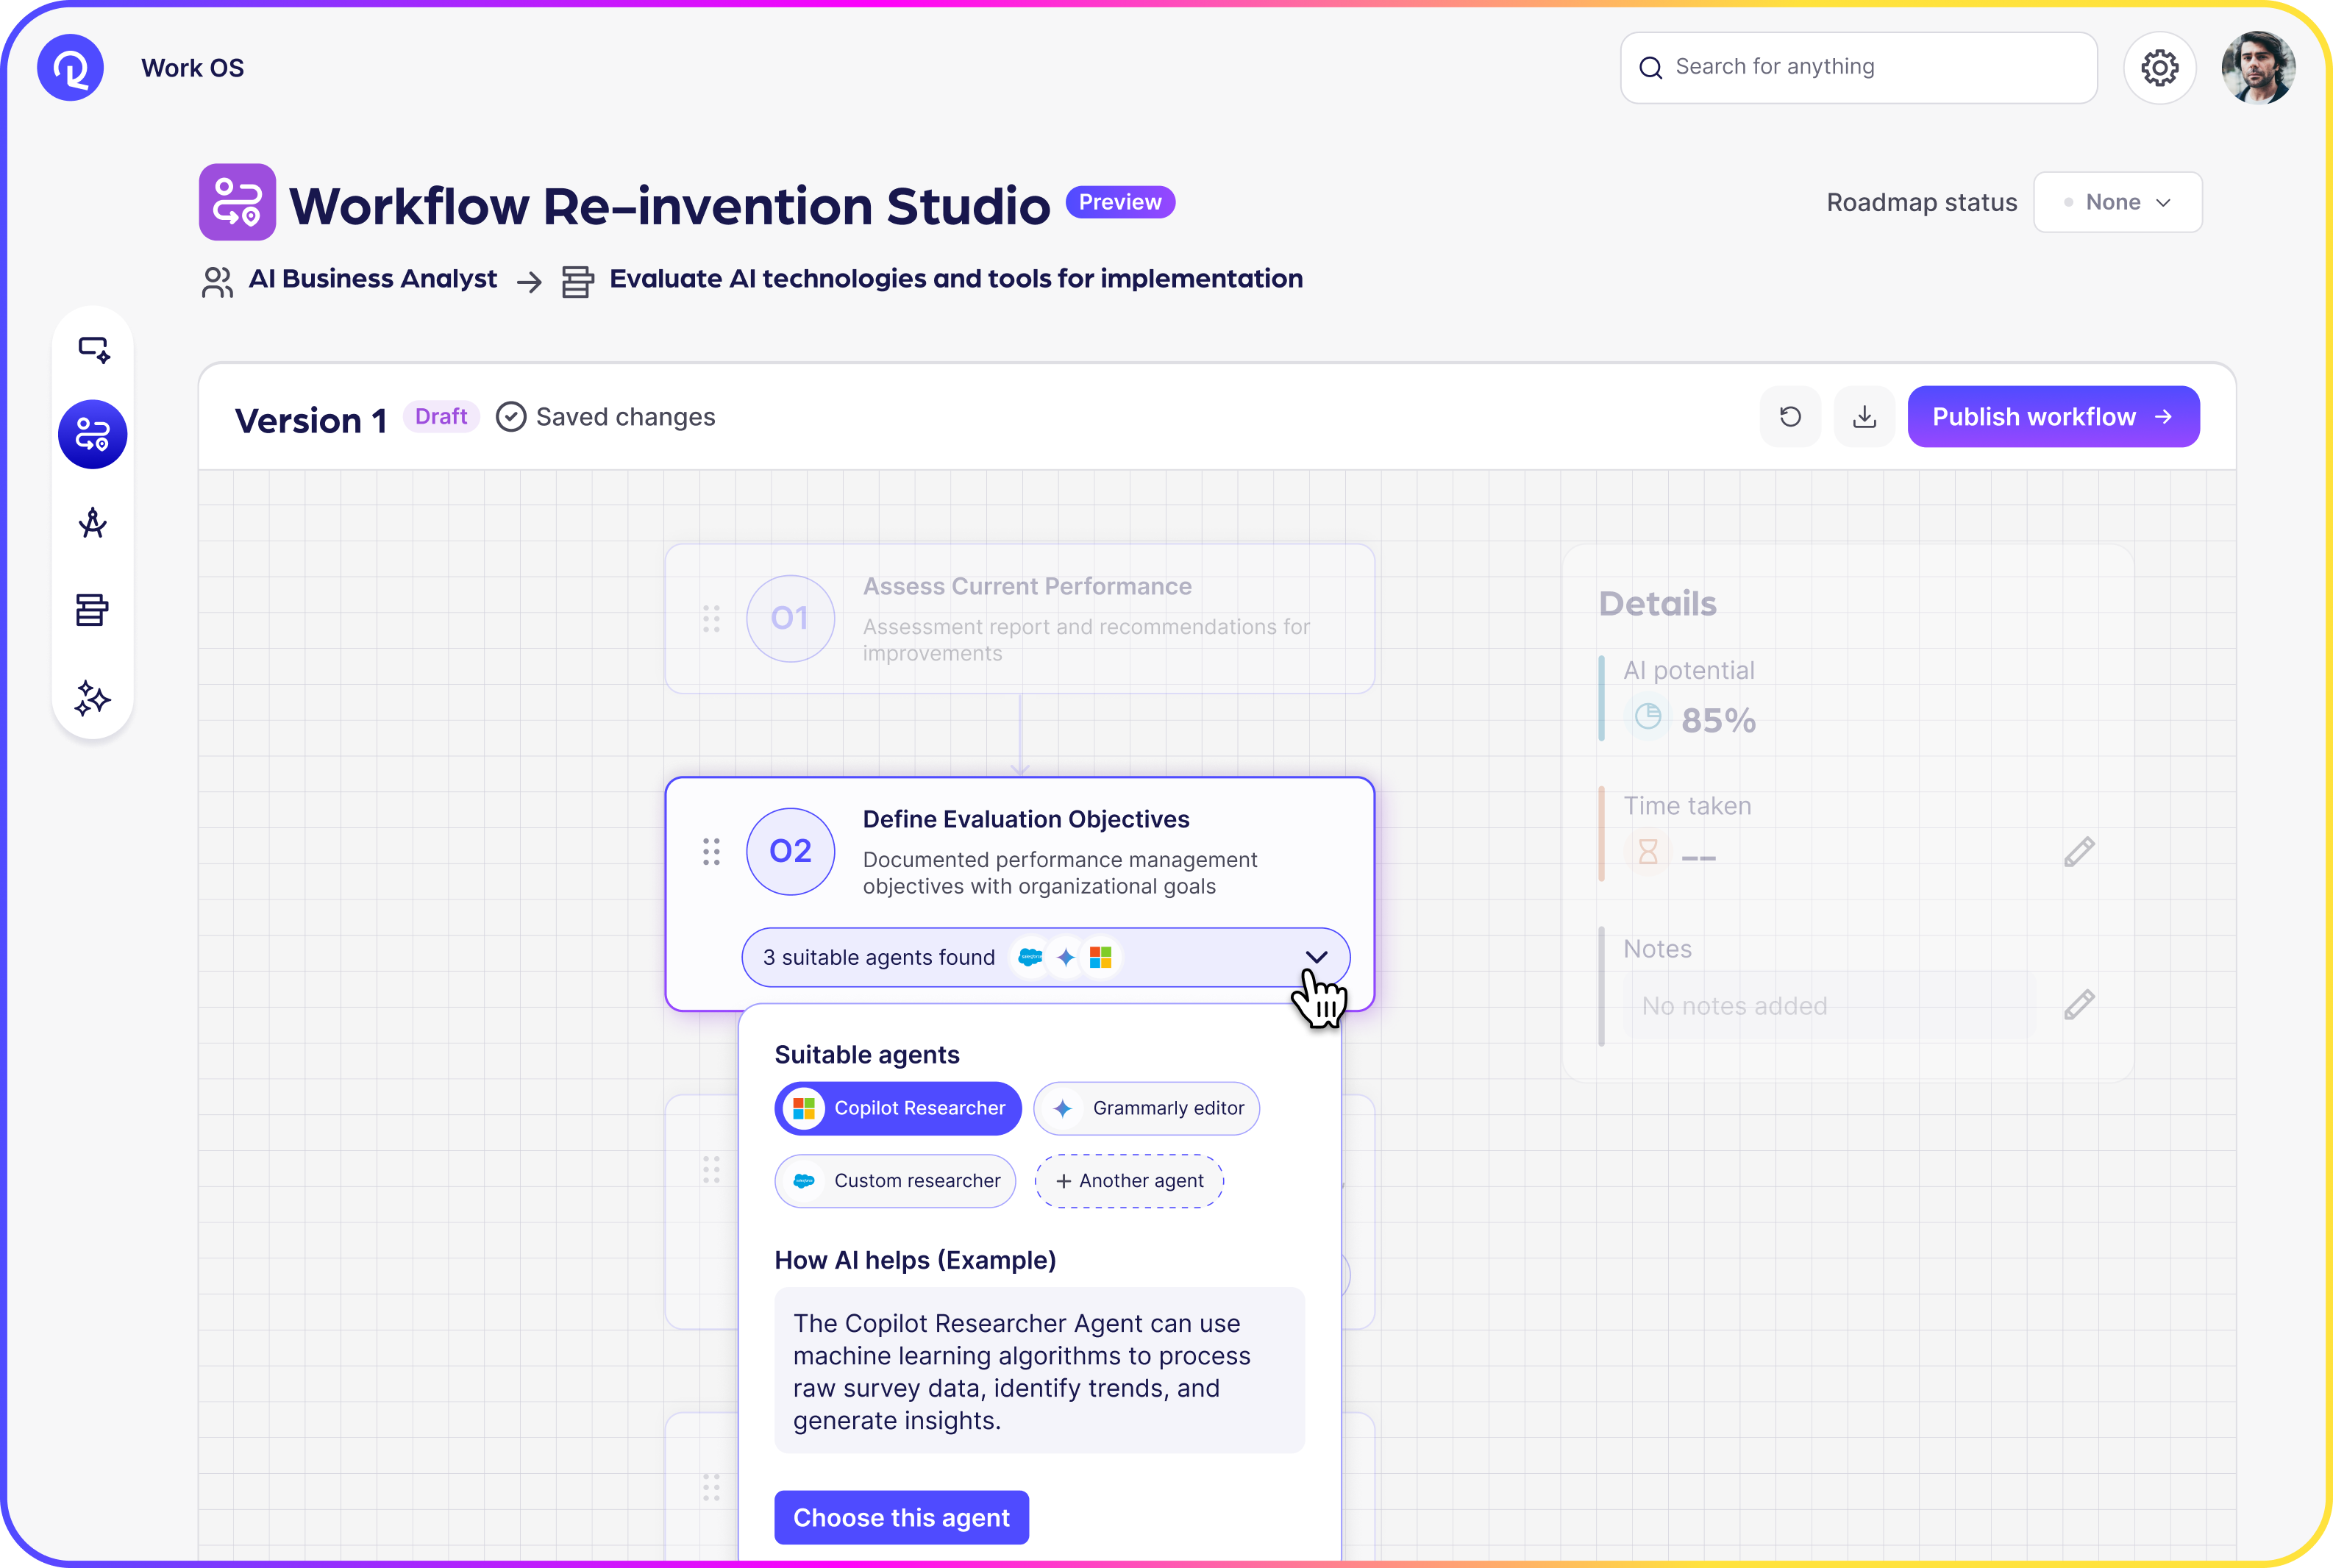
Task: Click the Work OS logo icon
Action: 70,68
